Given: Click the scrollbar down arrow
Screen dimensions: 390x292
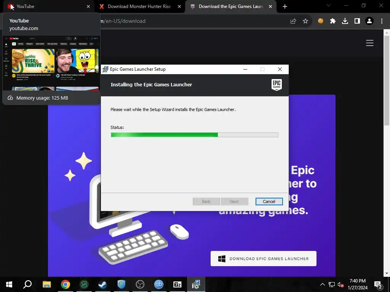Looking at the screenshot, I should point(387,273).
